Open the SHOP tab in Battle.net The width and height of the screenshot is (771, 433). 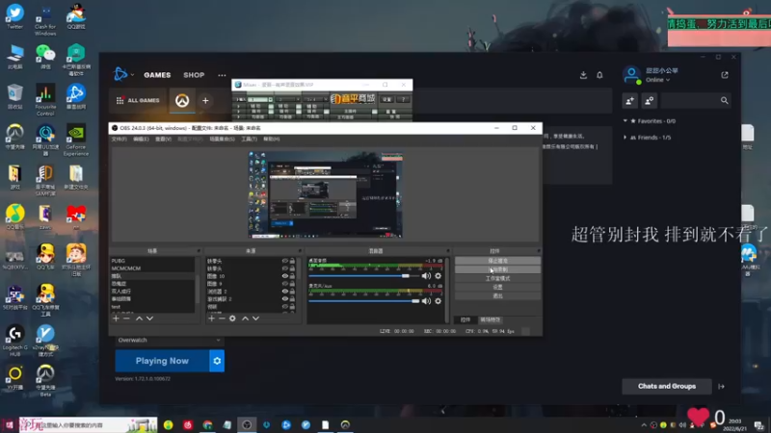click(x=194, y=75)
